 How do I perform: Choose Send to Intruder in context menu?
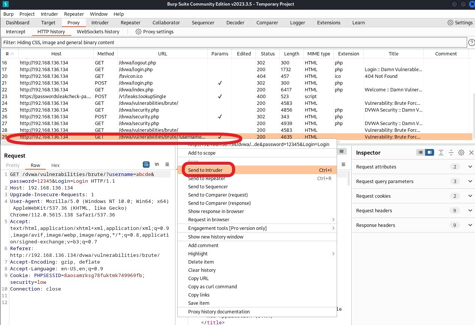[x=257, y=170]
